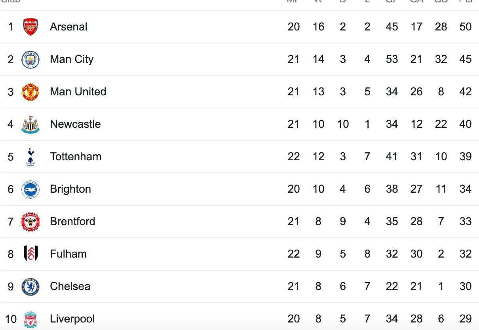Click Arsenal's 50 points value

click(466, 27)
